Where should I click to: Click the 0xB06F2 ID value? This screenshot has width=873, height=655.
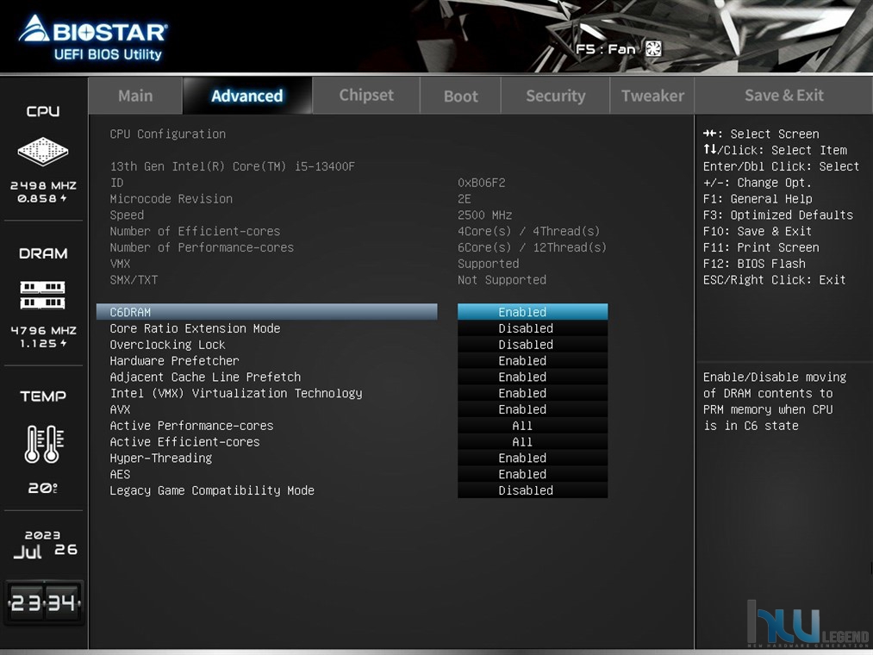point(482,182)
